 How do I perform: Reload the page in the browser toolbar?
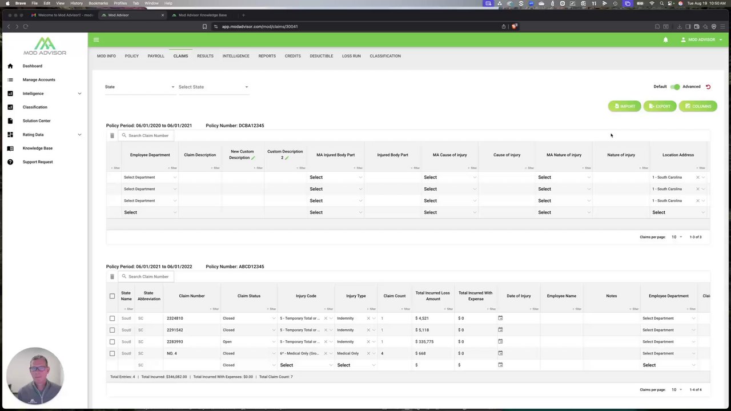[x=26, y=26]
